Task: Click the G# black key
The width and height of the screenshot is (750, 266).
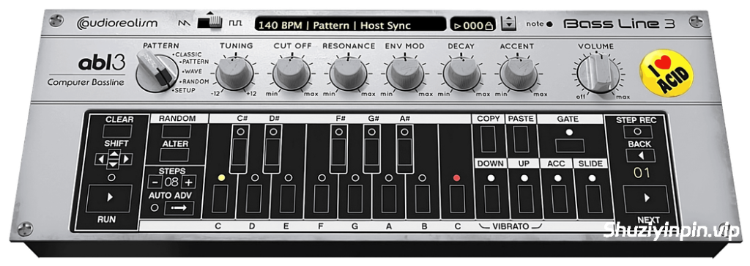Action: click(x=371, y=152)
